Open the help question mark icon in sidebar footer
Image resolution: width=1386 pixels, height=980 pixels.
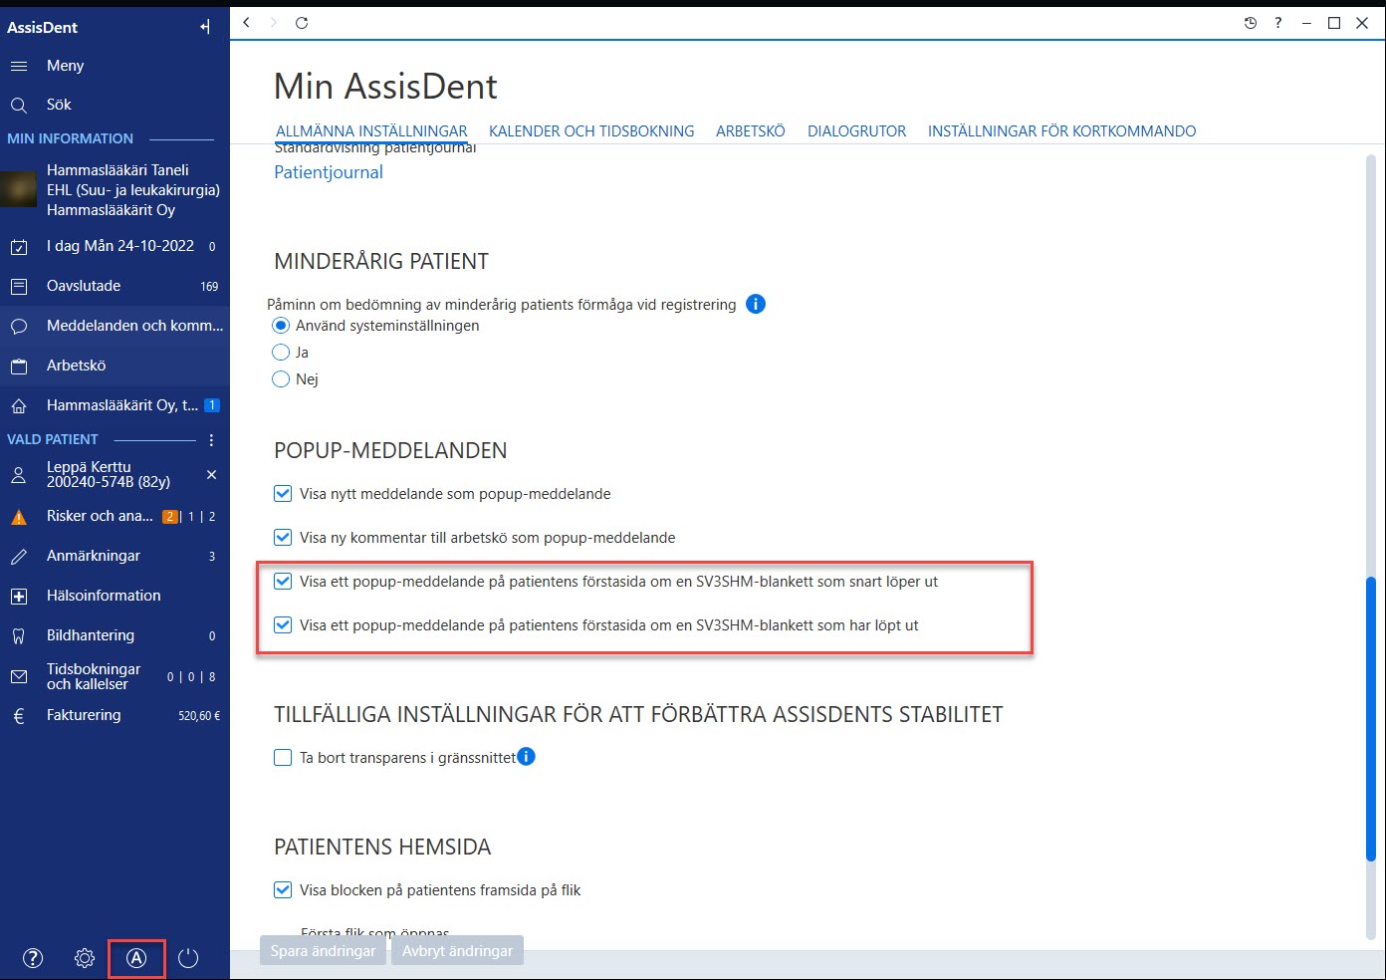33,958
